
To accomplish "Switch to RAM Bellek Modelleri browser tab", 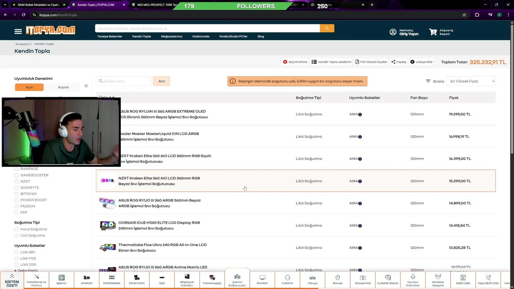I will click(x=39, y=5).
